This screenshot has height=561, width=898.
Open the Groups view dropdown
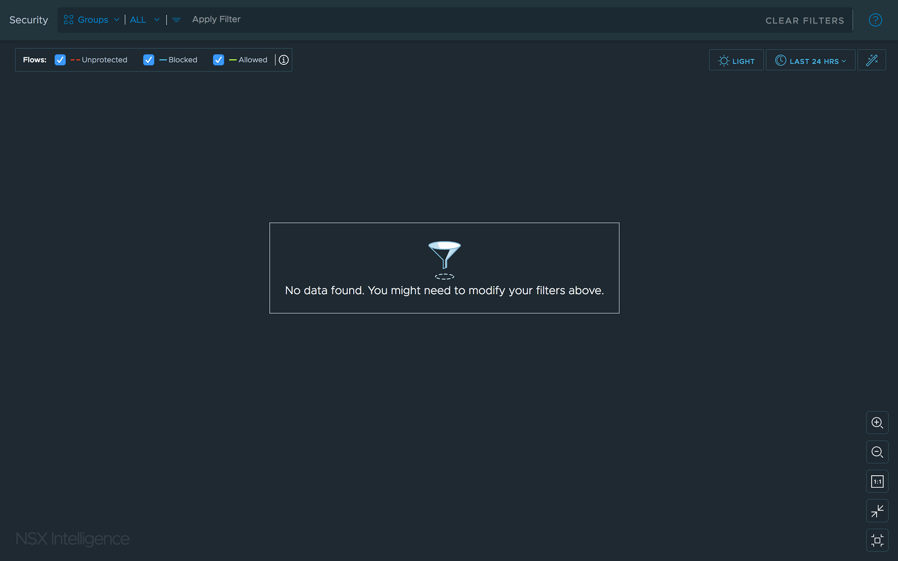[x=92, y=19]
